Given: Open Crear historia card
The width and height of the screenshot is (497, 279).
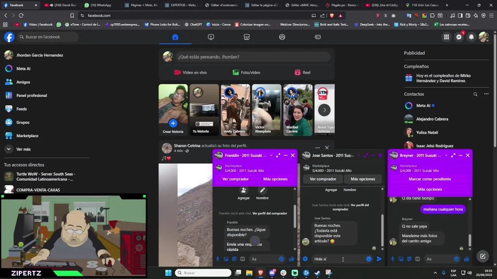Looking at the screenshot, I should pyautogui.click(x=173, y=110).
